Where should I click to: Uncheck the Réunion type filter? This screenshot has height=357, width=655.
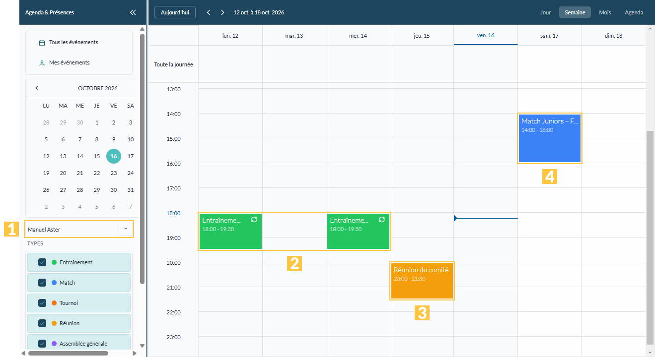[x=42, y=323]
